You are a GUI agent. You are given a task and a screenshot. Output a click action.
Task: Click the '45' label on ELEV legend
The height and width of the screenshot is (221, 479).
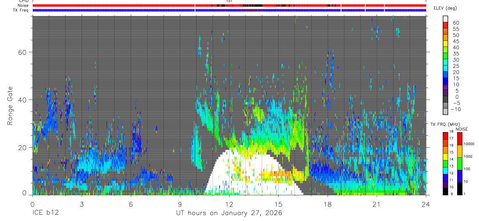[455, 41]
